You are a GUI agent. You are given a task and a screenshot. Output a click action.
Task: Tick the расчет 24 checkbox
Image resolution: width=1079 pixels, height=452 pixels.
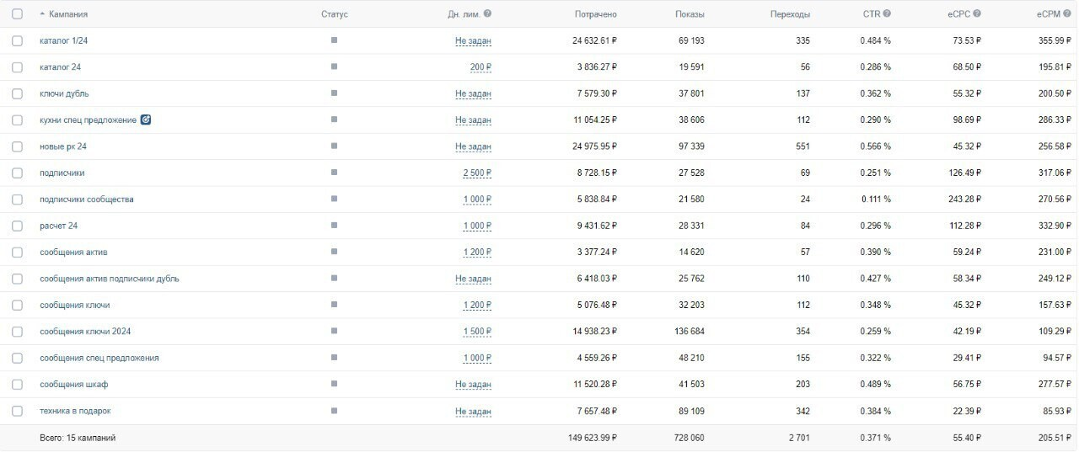click(18, 226)
